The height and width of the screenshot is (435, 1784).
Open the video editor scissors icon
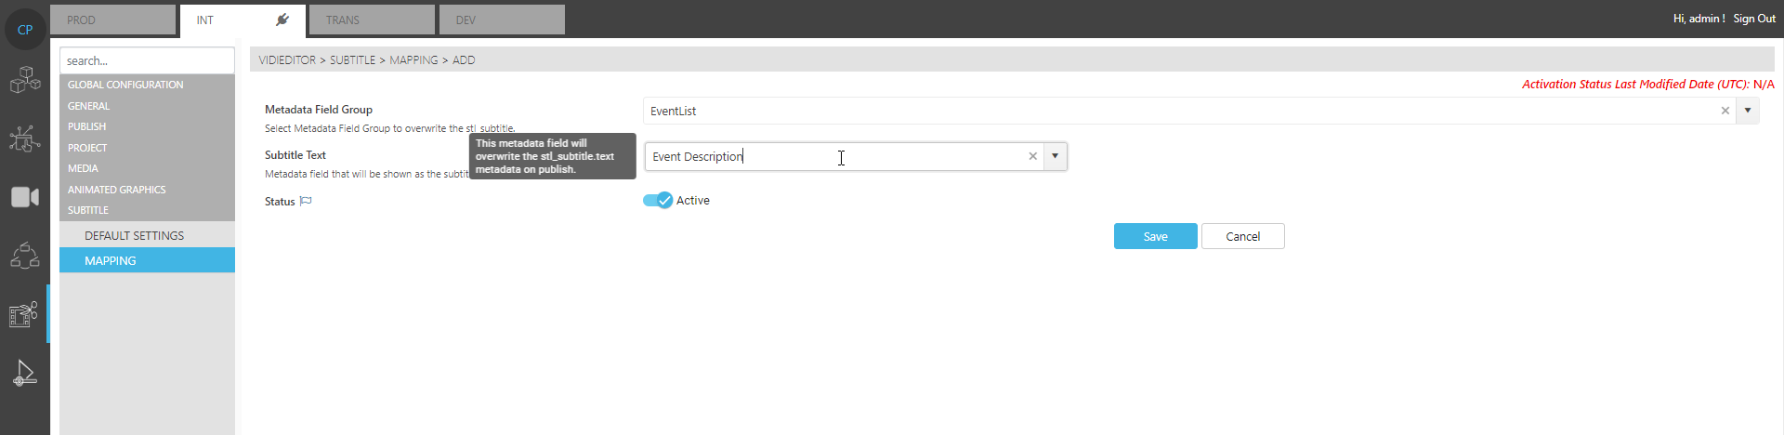coord(25,314)
